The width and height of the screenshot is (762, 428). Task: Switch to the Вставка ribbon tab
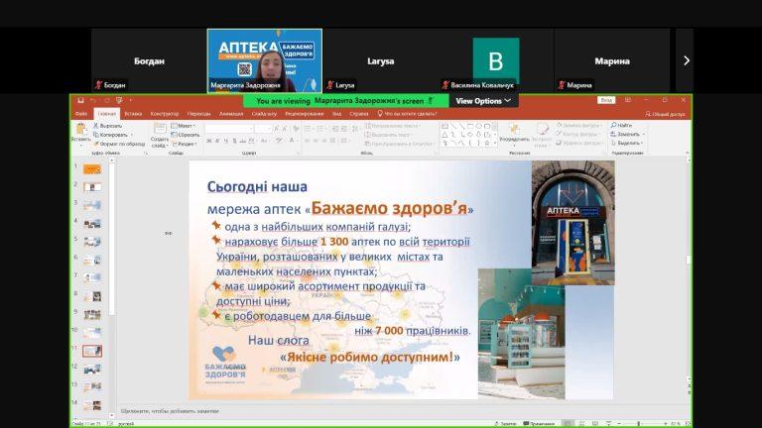[x=133, y=114]
